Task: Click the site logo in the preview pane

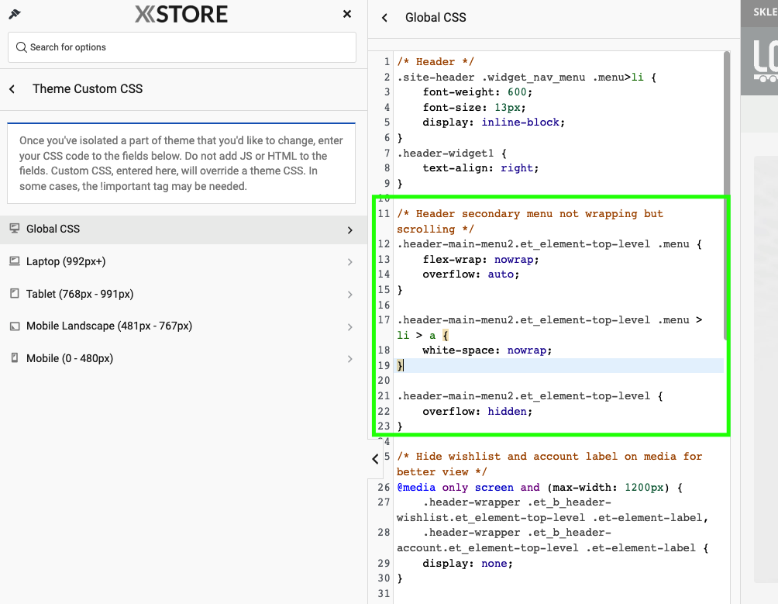Action: (765, 60)
